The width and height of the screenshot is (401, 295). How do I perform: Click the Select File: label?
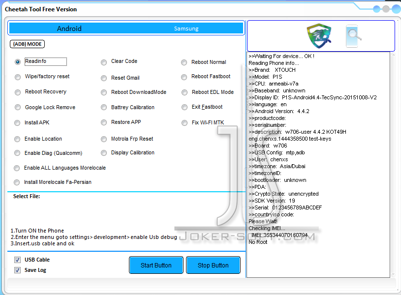tap(27, 196)
